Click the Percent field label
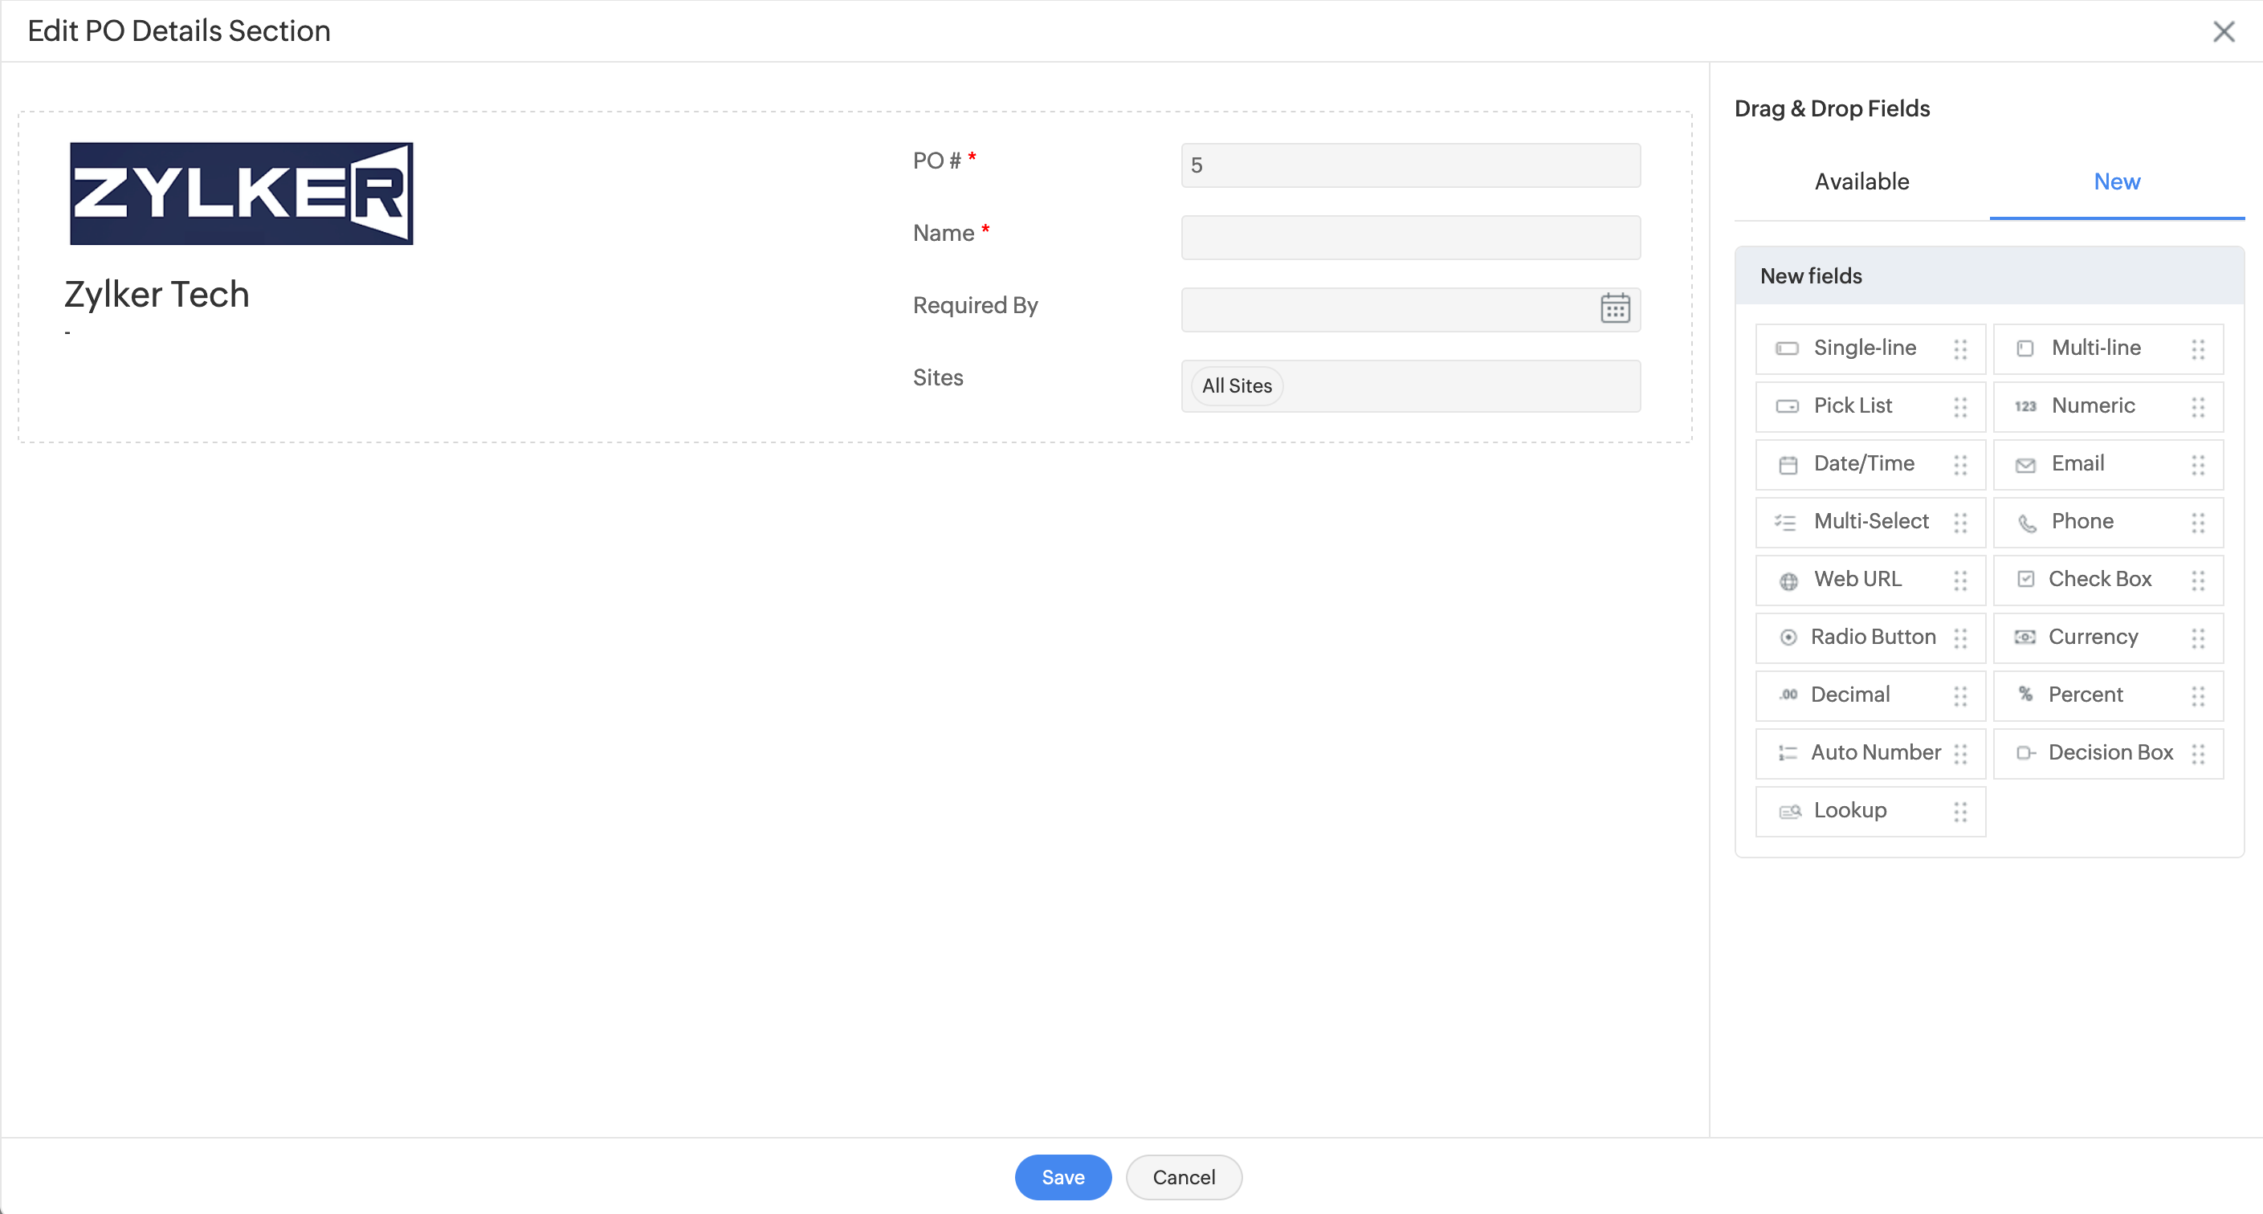 tap(2085, 694)
